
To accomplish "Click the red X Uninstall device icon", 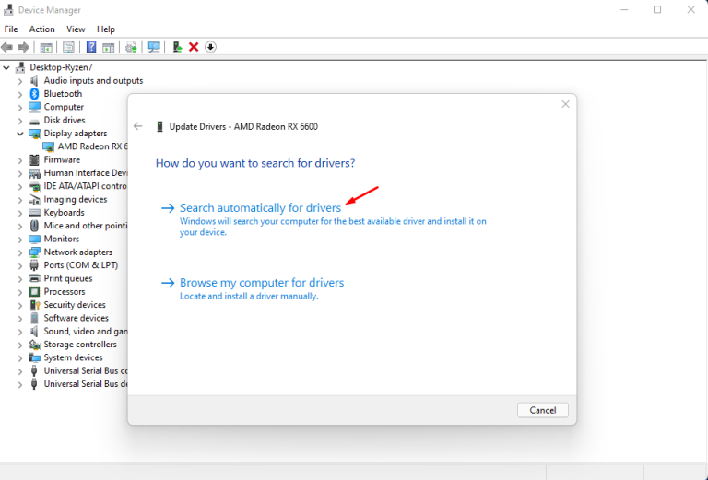I will tap(194, 47).
